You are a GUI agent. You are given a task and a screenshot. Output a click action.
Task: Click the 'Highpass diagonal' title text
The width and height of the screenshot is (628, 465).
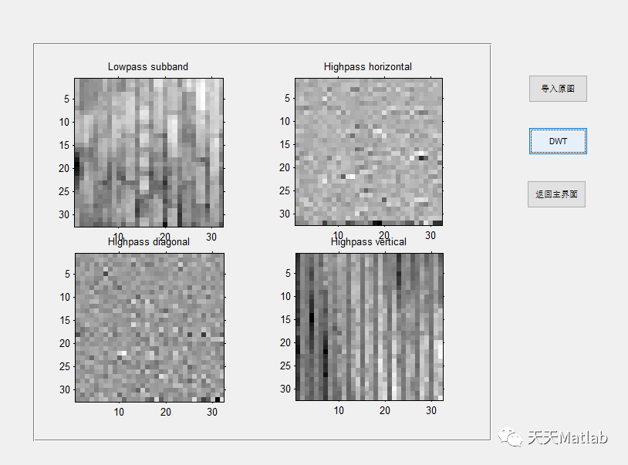149,241
